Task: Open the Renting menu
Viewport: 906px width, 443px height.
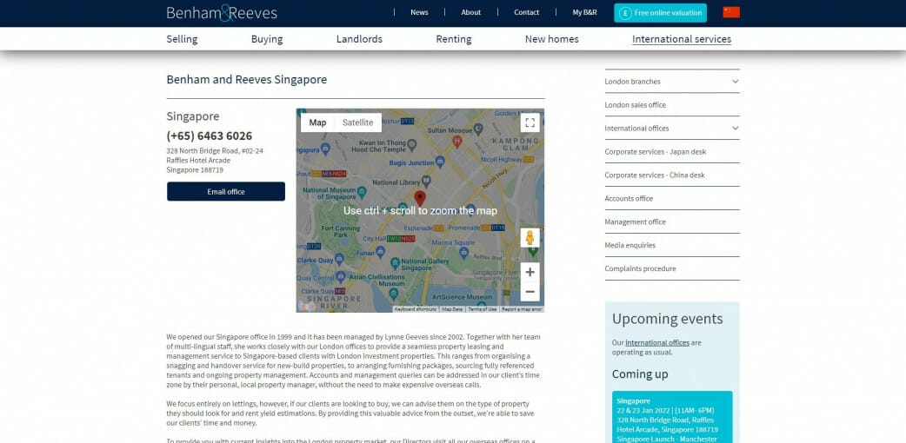Action: point(454,39)
